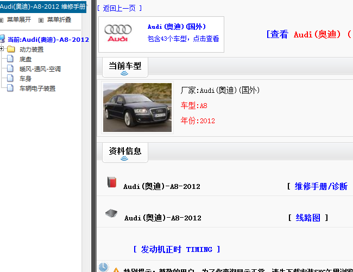Click 菜单折叠 to collapse all menus
Image resolution: width=353 pixels, height=272 pixels.
pos(59,20)
